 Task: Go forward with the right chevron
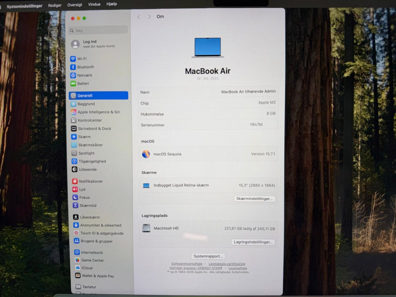pos(149,16)
